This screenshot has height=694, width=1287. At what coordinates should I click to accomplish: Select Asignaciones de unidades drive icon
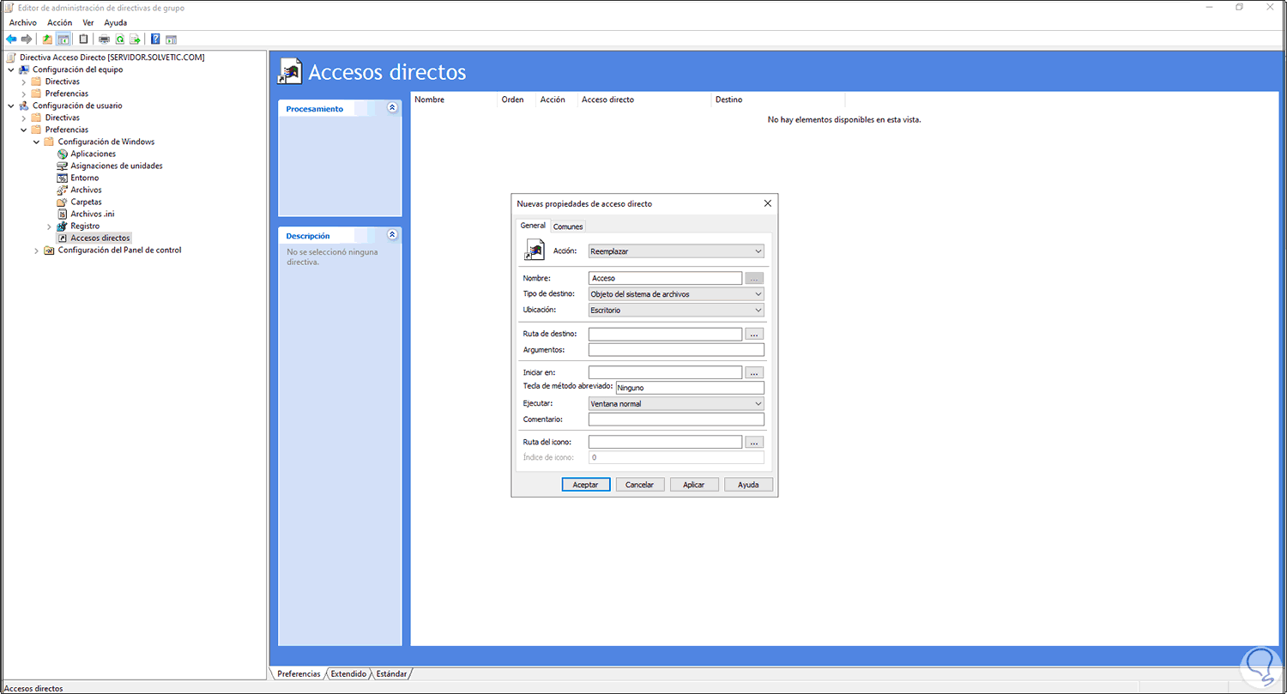[62, 166]
